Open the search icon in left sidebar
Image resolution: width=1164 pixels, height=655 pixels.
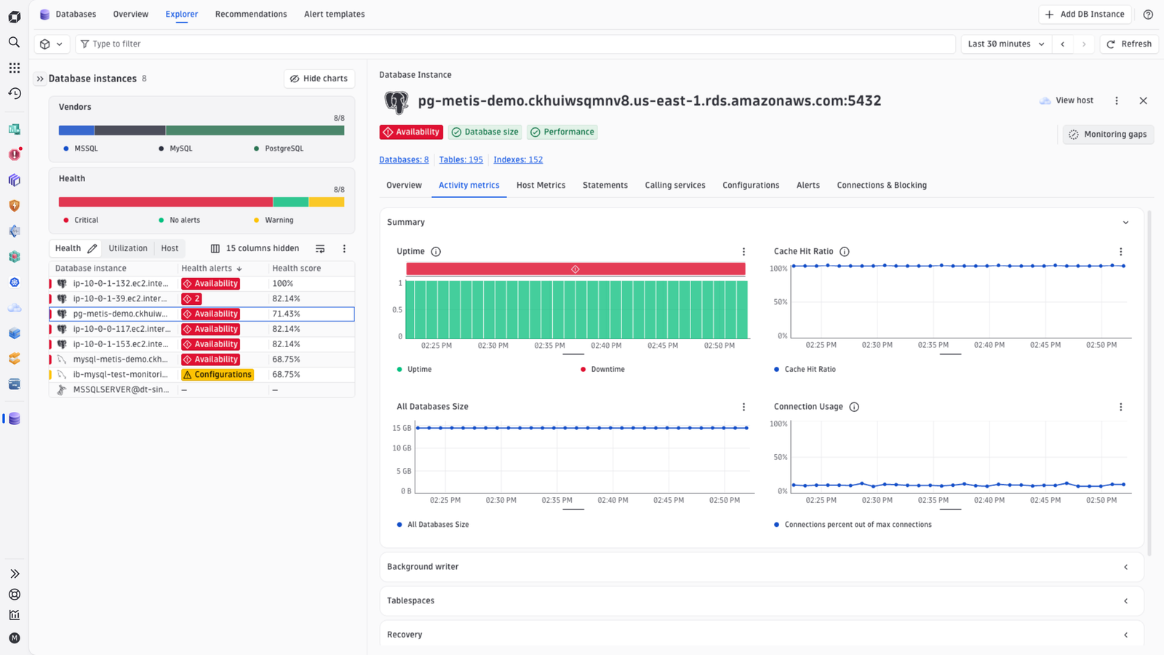point(14,42)
